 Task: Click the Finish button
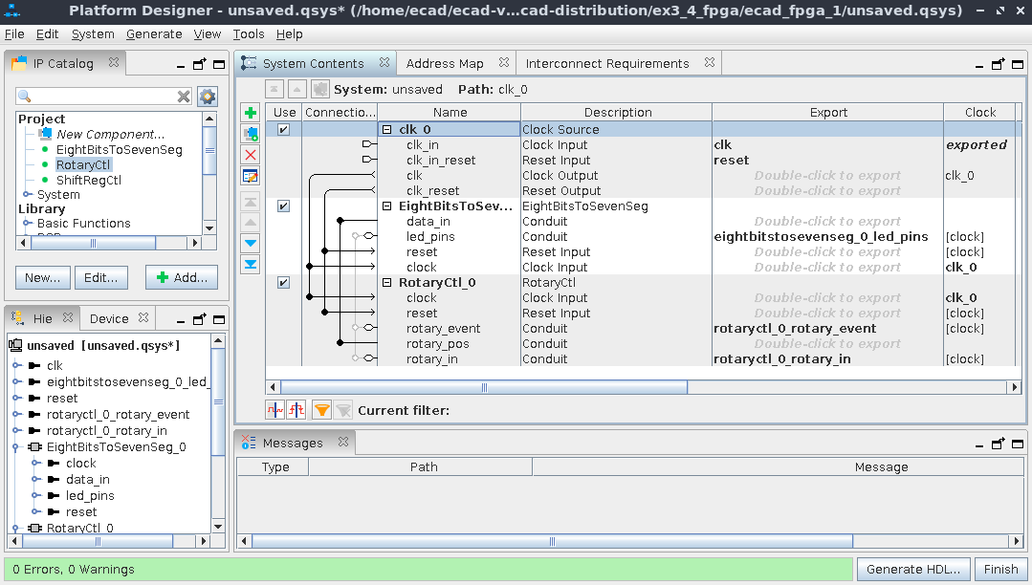pyautogui.click(x=1000, y=569)
